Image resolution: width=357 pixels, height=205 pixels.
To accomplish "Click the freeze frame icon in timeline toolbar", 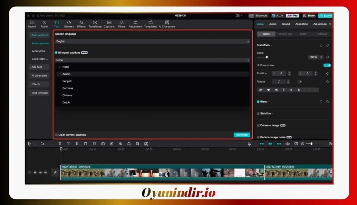I will coord(103,144).
